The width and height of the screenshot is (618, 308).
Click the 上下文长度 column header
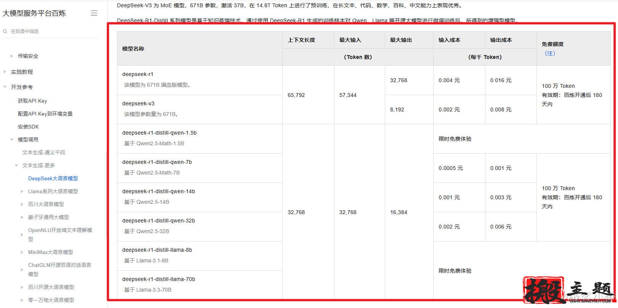tap(308, 40)
